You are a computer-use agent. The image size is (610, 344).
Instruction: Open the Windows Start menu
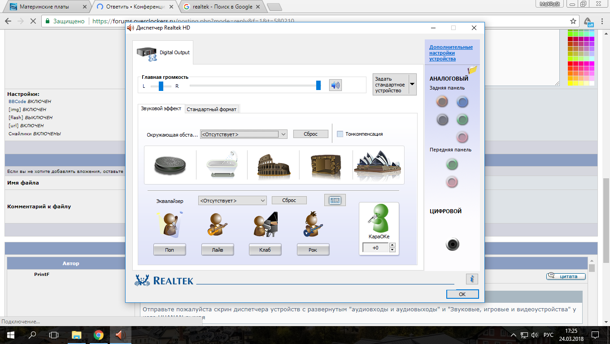(10, 335)
